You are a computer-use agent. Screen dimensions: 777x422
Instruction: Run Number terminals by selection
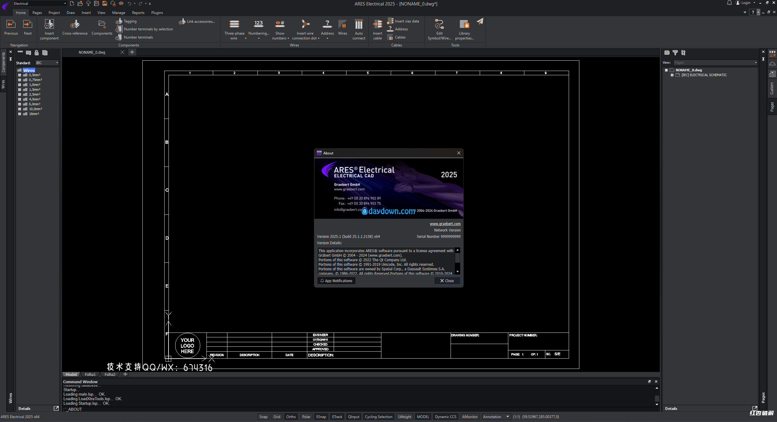(145, 29)
